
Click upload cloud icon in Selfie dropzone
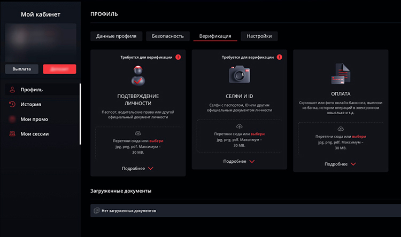[240, 125]
